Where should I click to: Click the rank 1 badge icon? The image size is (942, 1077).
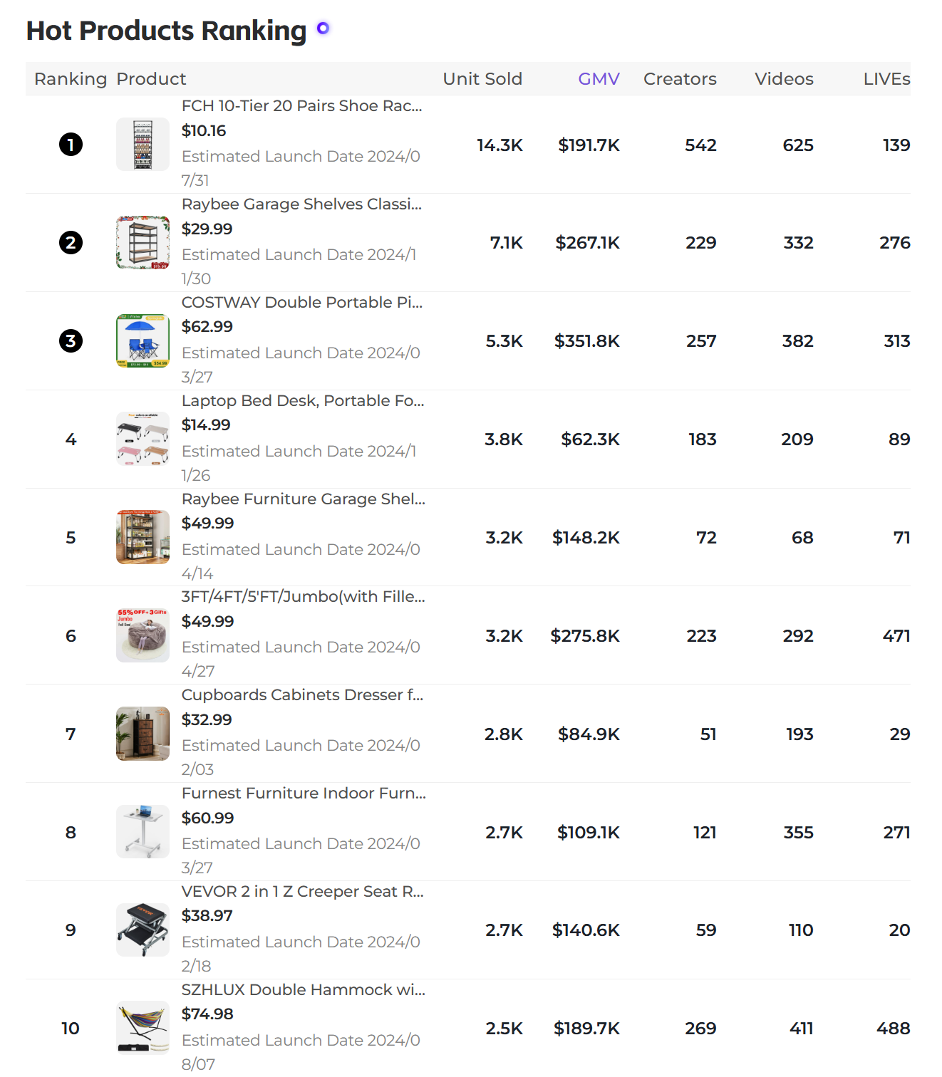71,145
